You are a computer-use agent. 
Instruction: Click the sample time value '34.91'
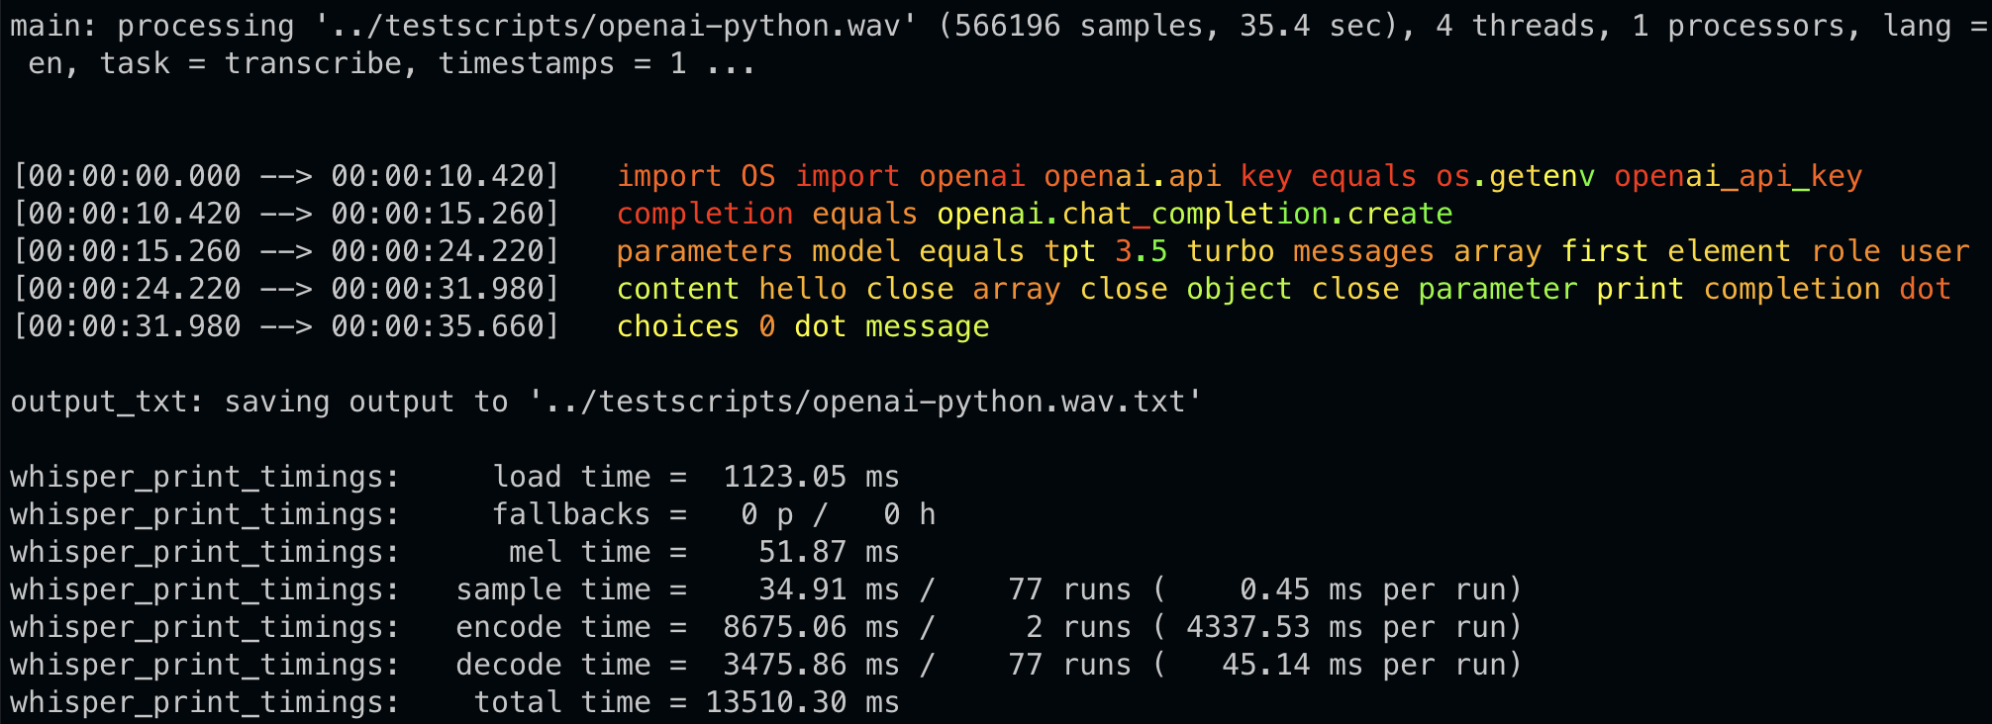[803, 590]
